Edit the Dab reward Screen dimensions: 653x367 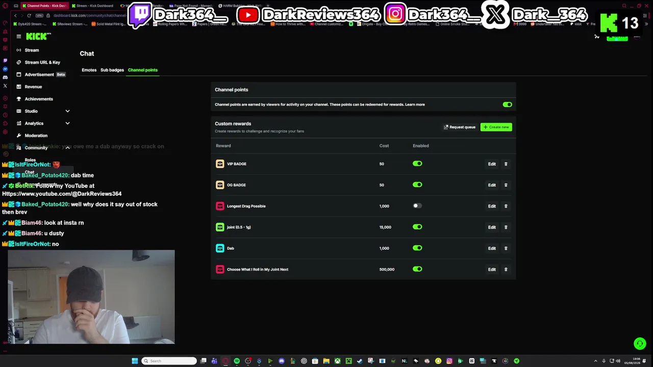click(x=492, y=249)
